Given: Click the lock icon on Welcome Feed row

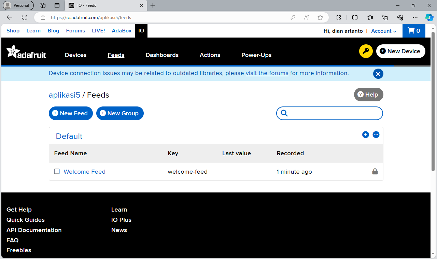Looking at the screenshot, I should pos(375,171).
